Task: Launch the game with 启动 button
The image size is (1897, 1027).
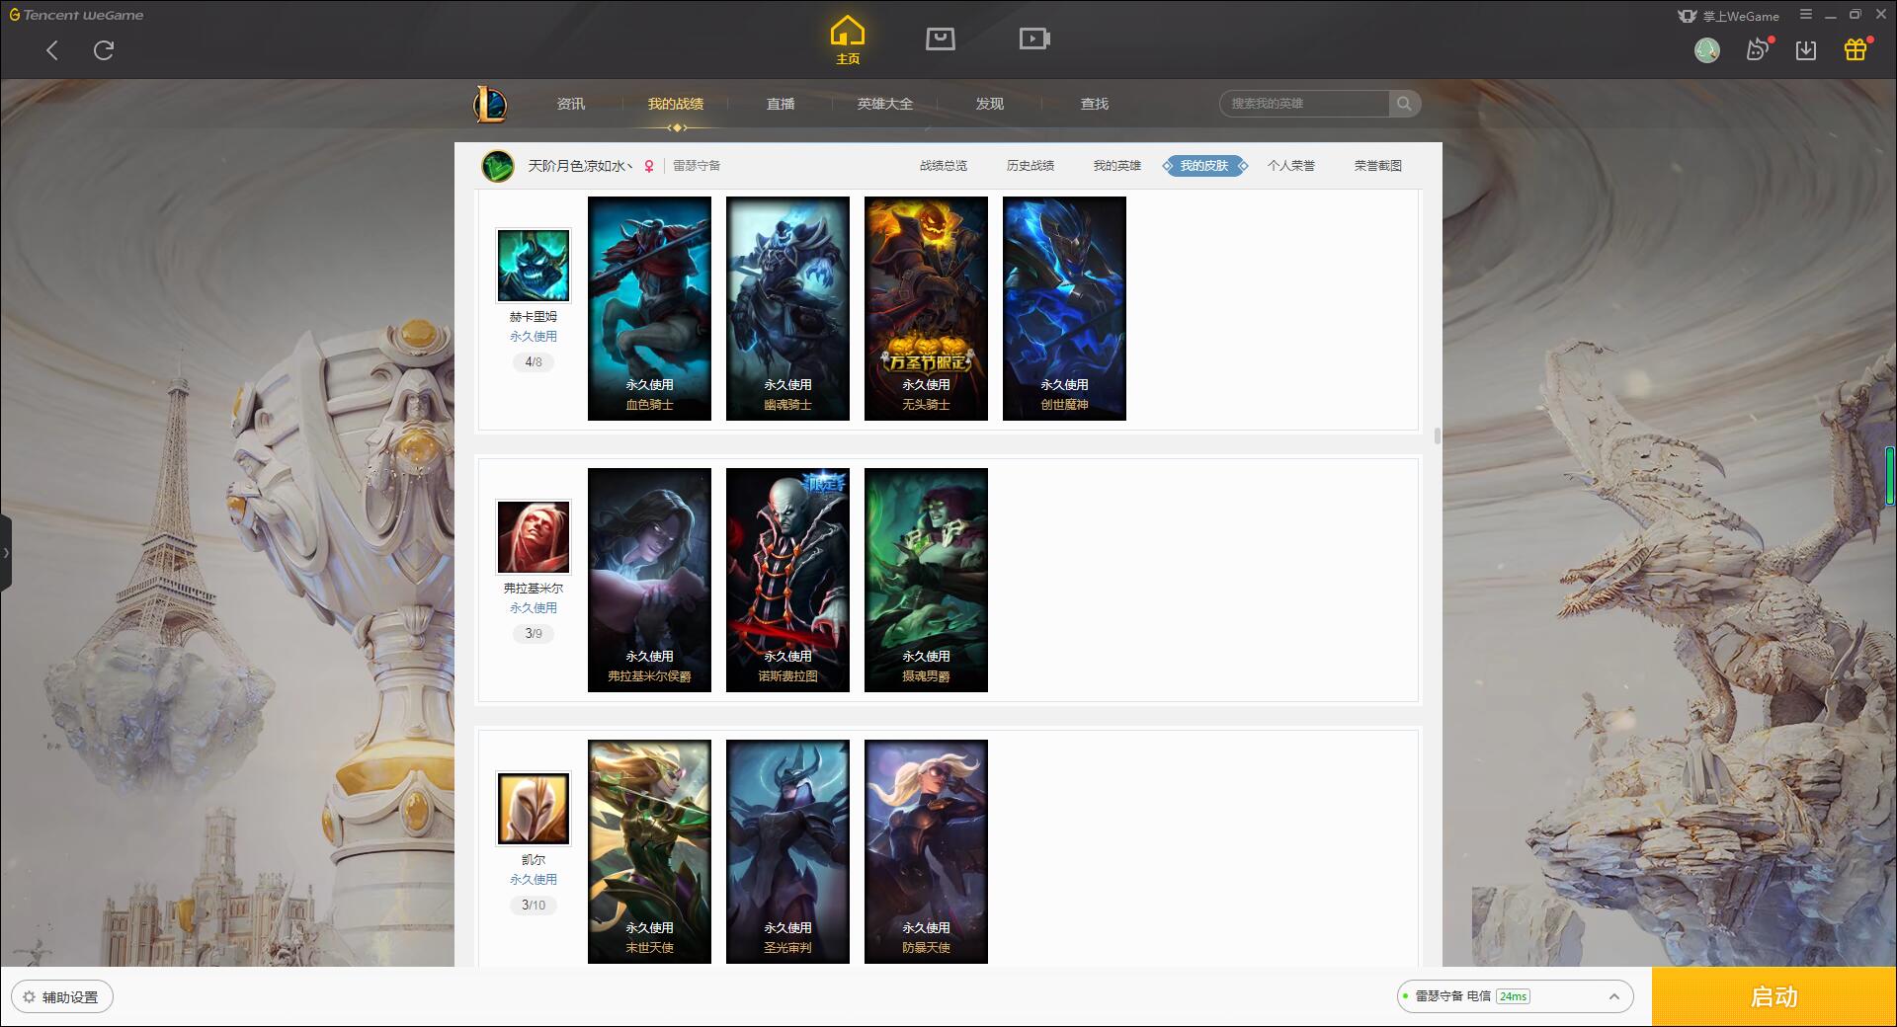Action: pyautogui.click(x=1774, y=997)
